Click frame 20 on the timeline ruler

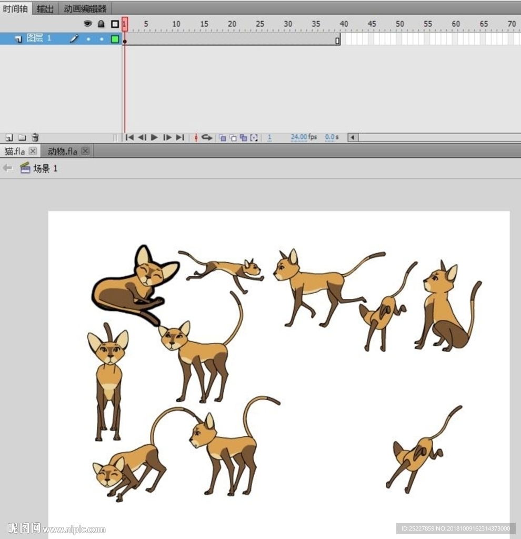232,24
